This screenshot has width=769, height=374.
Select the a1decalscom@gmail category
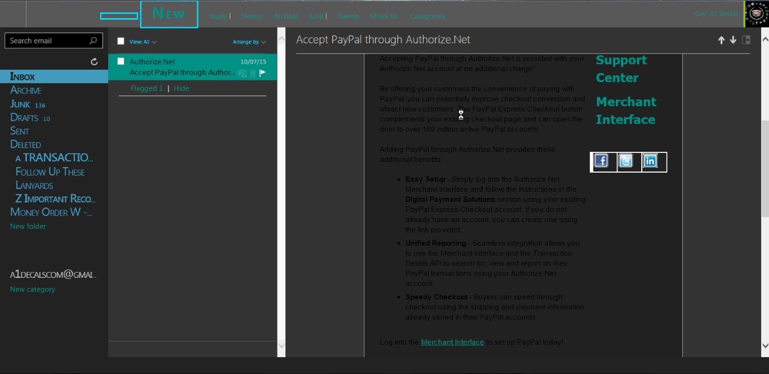point(53,274)
